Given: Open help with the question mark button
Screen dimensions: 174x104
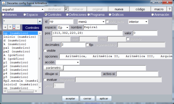Looking at the screenshot, I should pos(169,9).
